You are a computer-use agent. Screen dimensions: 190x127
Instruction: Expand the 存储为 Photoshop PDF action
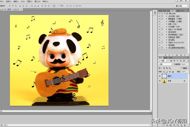pos(167,43)
